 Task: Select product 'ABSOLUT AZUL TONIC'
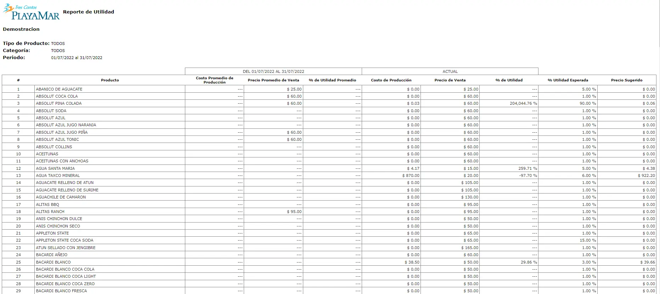click(57, 139)
